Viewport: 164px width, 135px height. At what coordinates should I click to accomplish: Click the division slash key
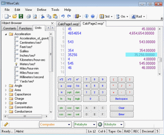click(x=121, y=86)
